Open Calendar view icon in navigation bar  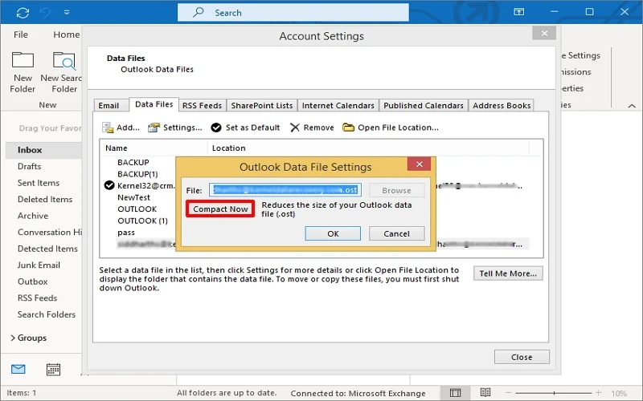tap(53, 369)
